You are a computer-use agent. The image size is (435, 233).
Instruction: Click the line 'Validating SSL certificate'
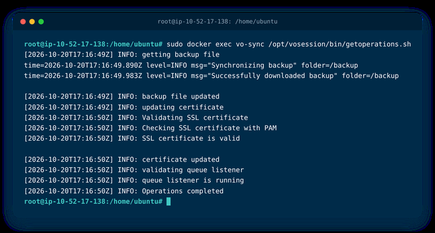(x=136, y=118)
